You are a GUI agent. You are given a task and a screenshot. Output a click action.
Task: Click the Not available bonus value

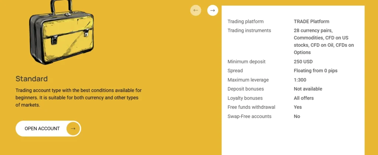(x=308, y=89)
